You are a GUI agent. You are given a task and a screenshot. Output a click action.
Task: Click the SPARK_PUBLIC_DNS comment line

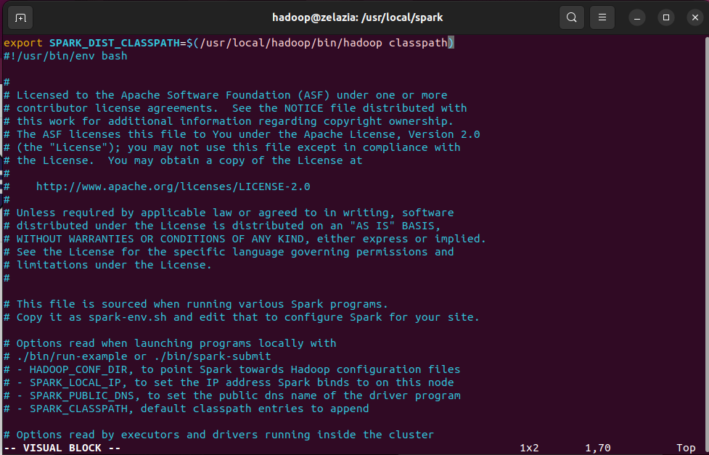click(x=232, y=395)
